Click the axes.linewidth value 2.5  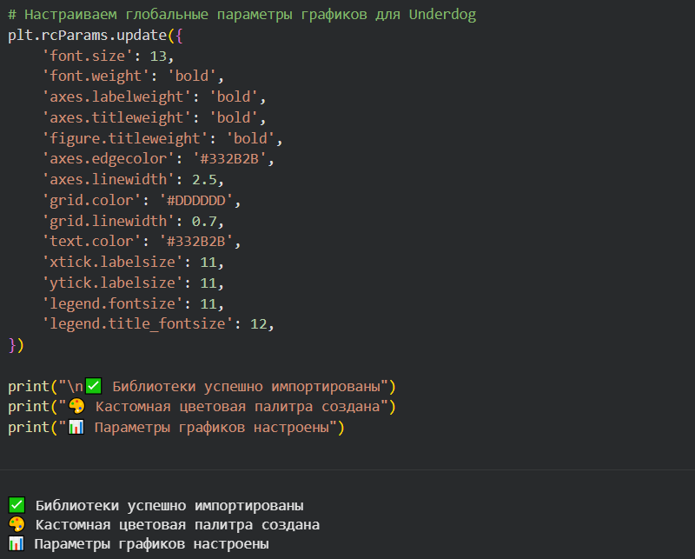click(x=208, y=179)
